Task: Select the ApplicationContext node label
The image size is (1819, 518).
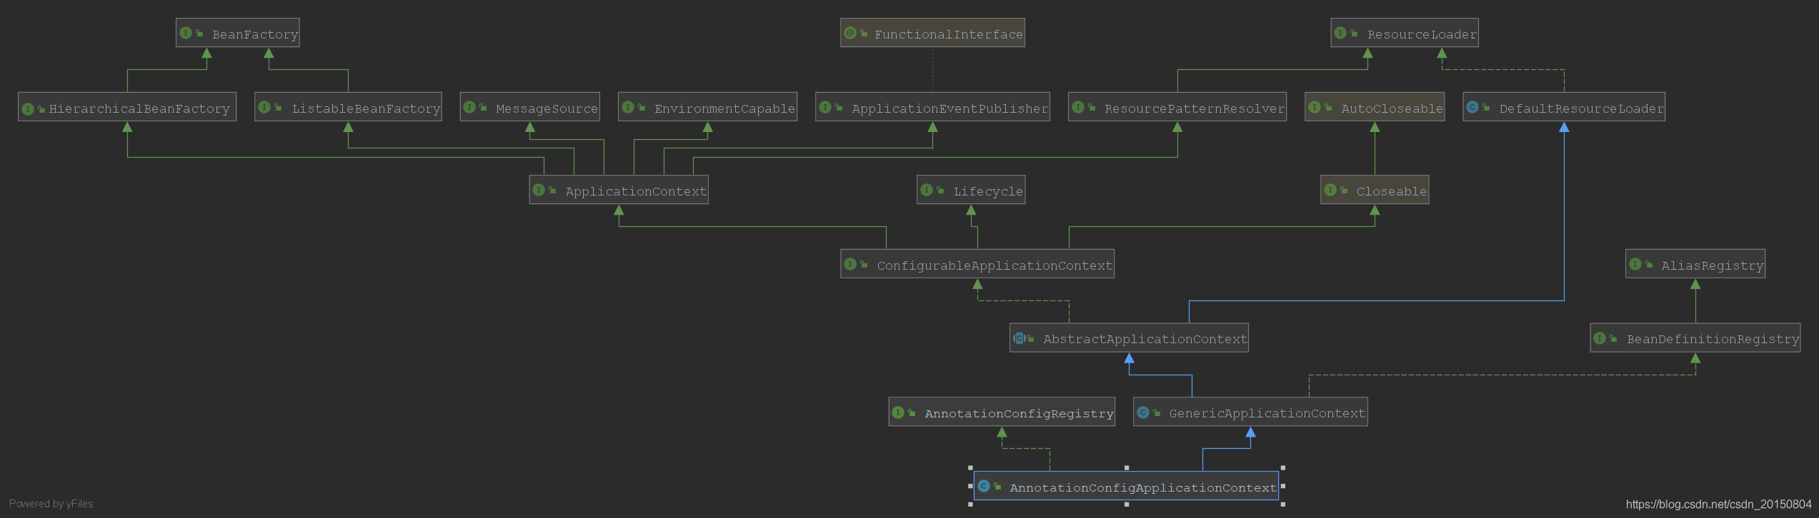Action: (x=636, y=191)
